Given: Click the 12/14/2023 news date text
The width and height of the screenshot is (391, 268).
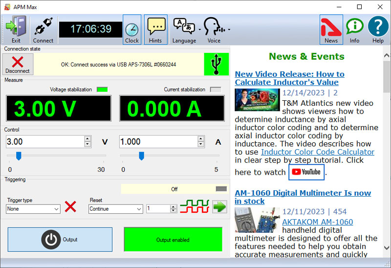Looking at the screenshot, I should click(x=304, y=93).
